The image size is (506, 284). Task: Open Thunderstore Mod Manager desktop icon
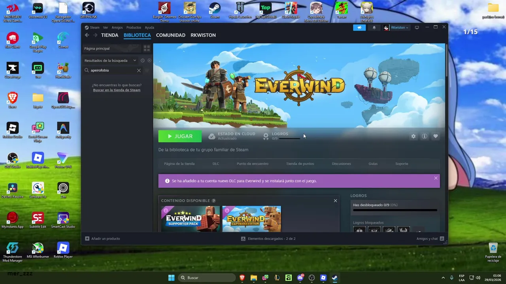(x=12, y=252)
